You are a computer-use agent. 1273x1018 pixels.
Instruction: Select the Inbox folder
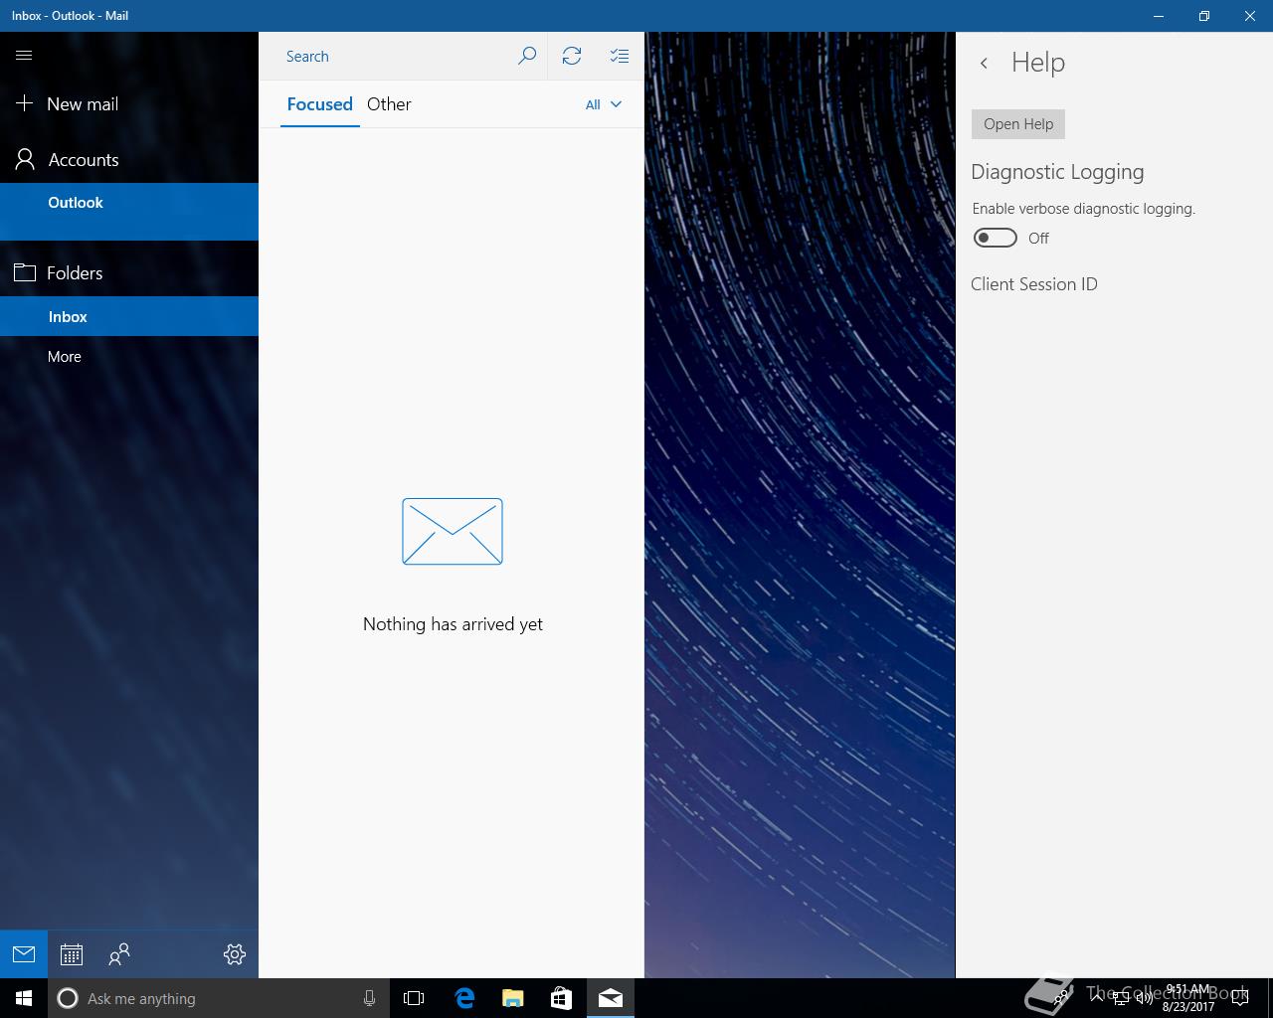tap(68, 317)
